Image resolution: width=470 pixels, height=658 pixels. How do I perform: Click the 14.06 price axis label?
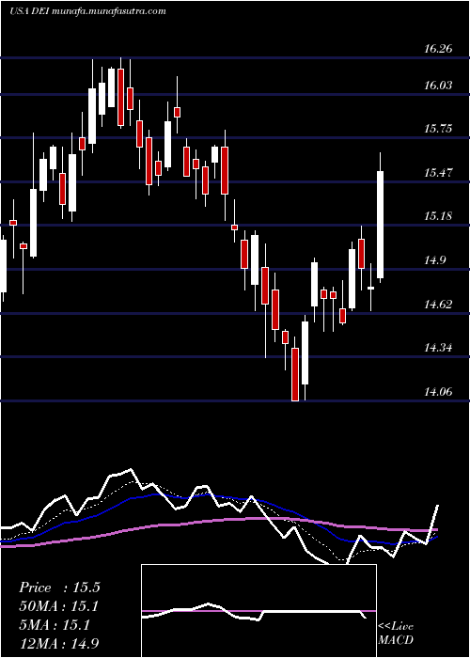pyautogui.click(x=438, y=392)
